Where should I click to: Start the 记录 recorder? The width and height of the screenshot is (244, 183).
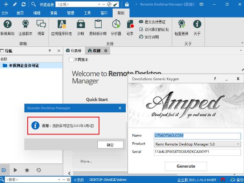click(130, 28)
